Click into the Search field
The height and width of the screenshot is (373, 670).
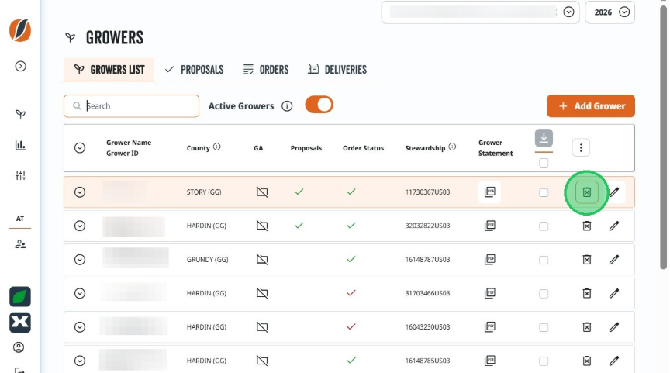click(x=131, y=106)
